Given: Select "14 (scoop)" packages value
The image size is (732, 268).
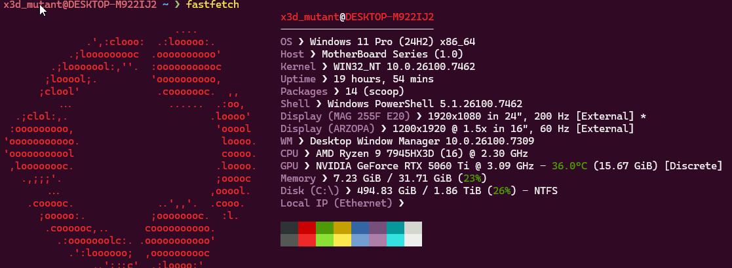Looking at the screenshot, I should coord(375,92).
